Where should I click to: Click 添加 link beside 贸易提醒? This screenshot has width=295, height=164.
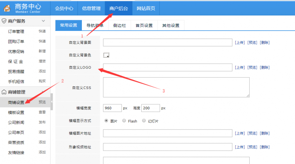(42, 71)
